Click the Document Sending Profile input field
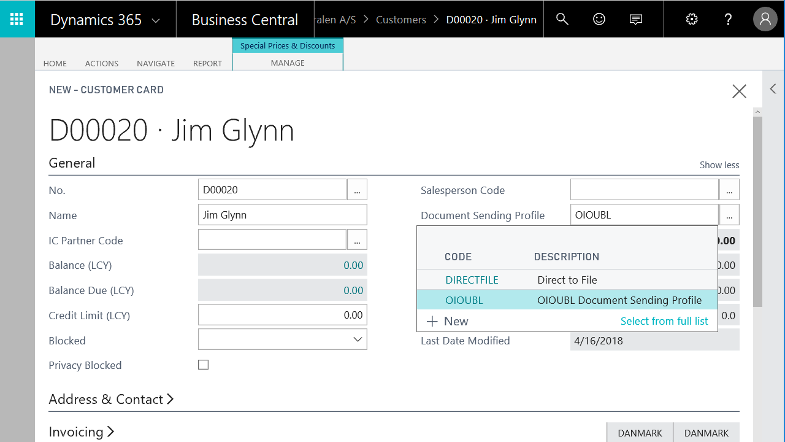The image size is (785, 442). tap(645, 215)
